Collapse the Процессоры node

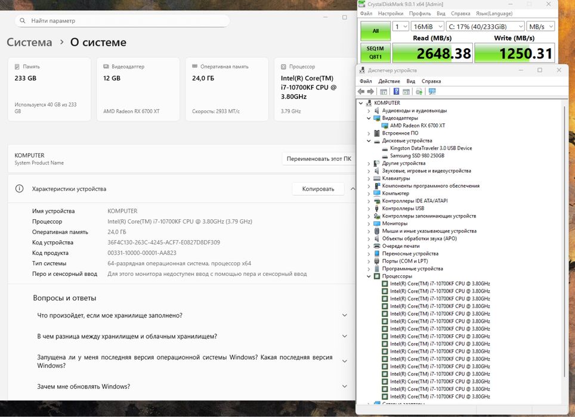[369, 276]
